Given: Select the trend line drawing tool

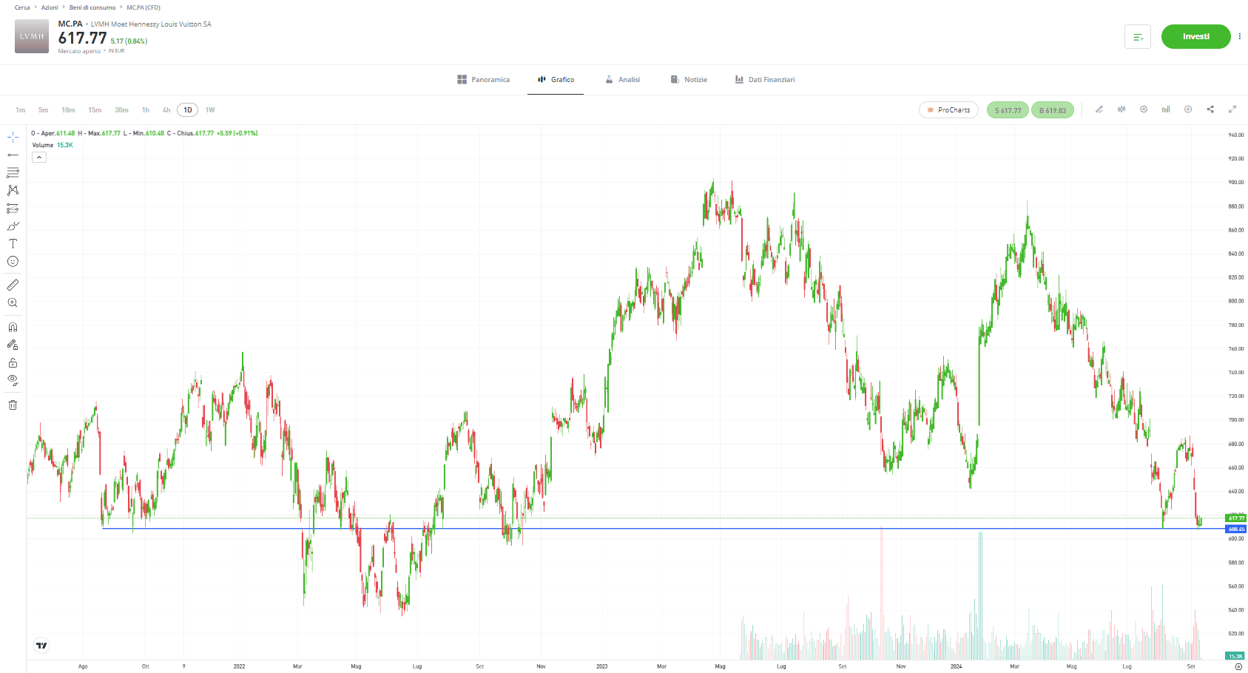Looking at the screenshot, I should tap(13, 155).
